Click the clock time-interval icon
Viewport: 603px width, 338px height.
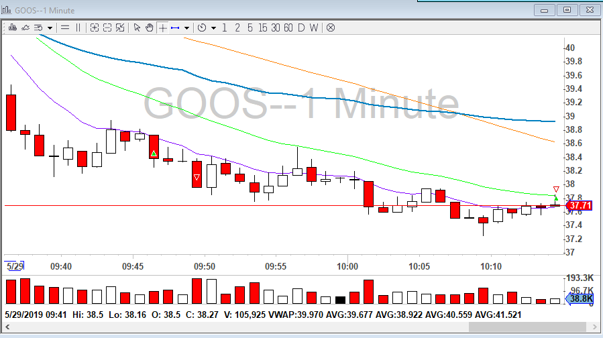202,27
